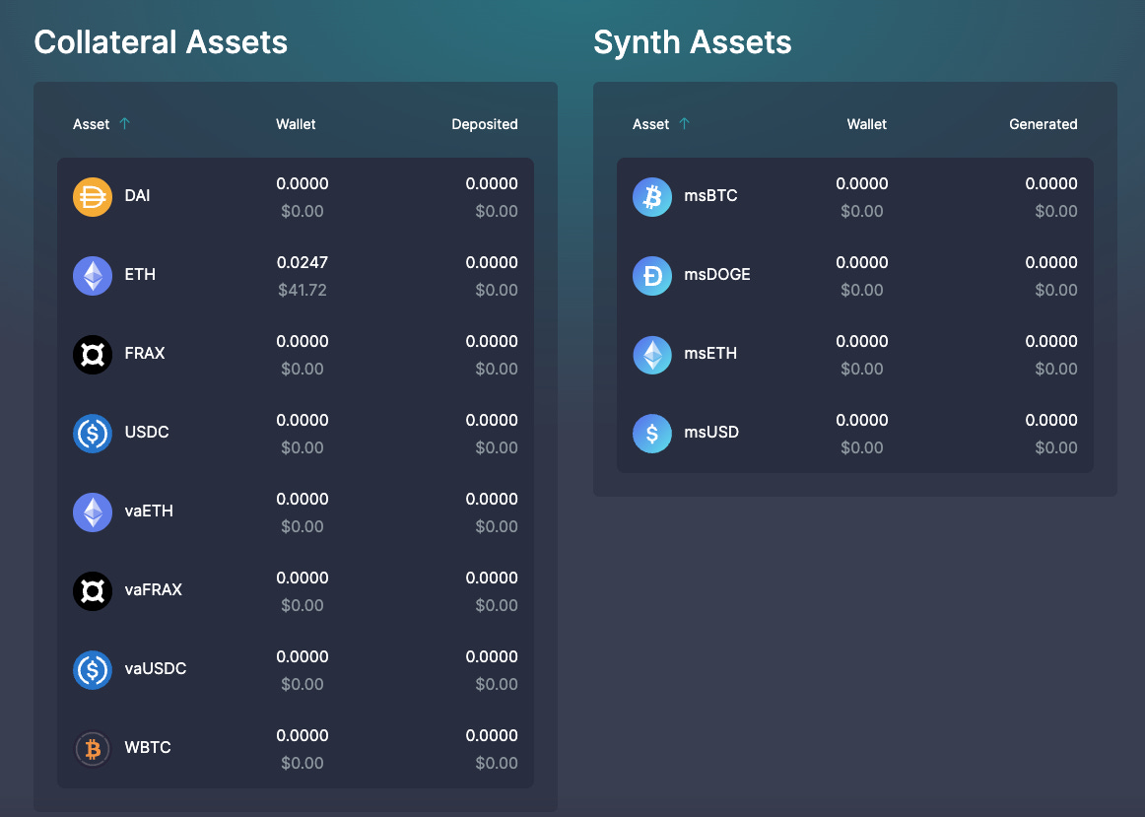This screenshot has height=817, width=1145.
Task: Click DAI wallet balance 0.0000
Action: [303, 183]
